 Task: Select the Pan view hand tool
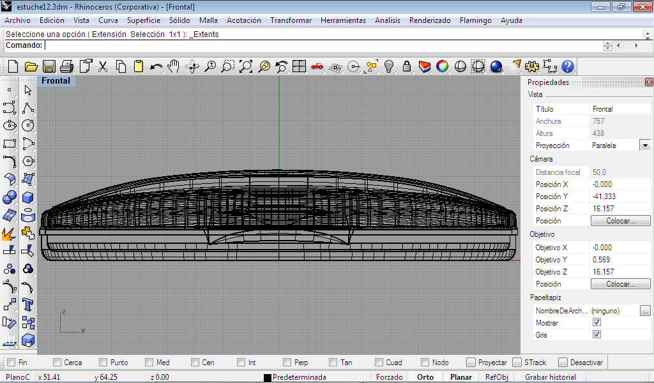click(174, 66)
